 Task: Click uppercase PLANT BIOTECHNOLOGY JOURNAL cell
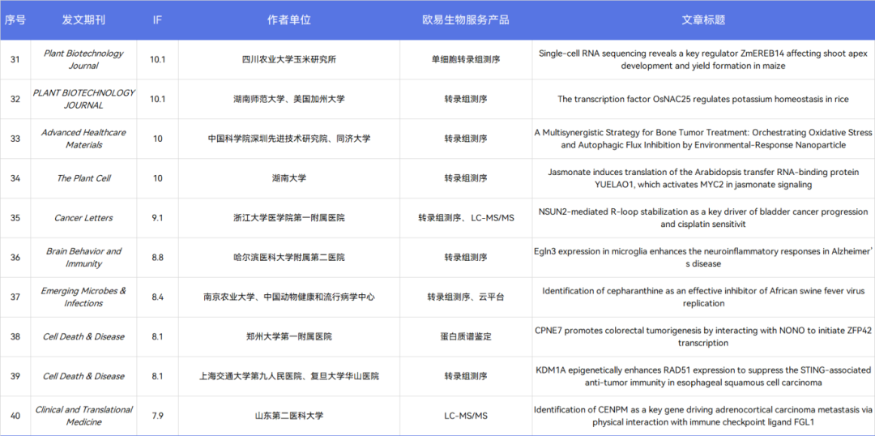(83, 100)
